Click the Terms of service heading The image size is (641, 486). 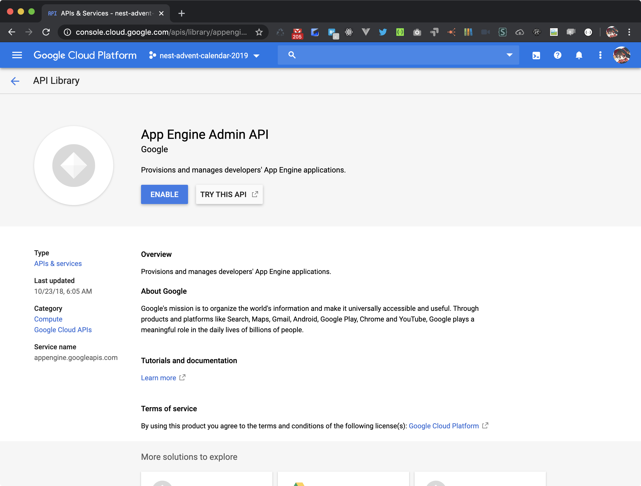point(169,409)
